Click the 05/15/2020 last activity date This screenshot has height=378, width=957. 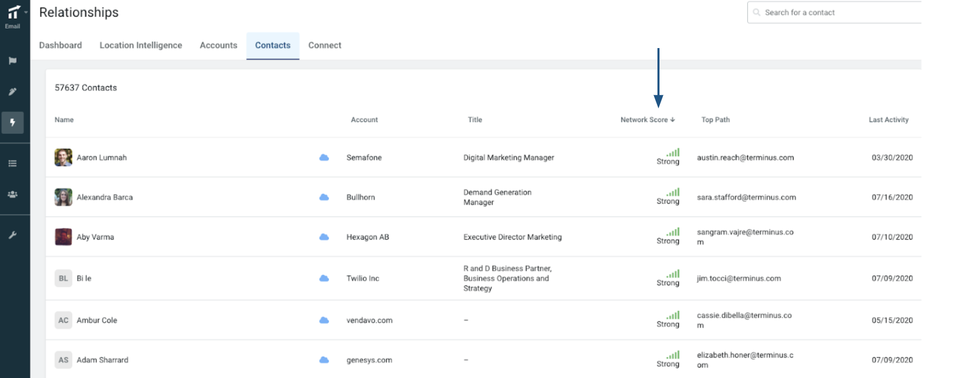point(892,320)
